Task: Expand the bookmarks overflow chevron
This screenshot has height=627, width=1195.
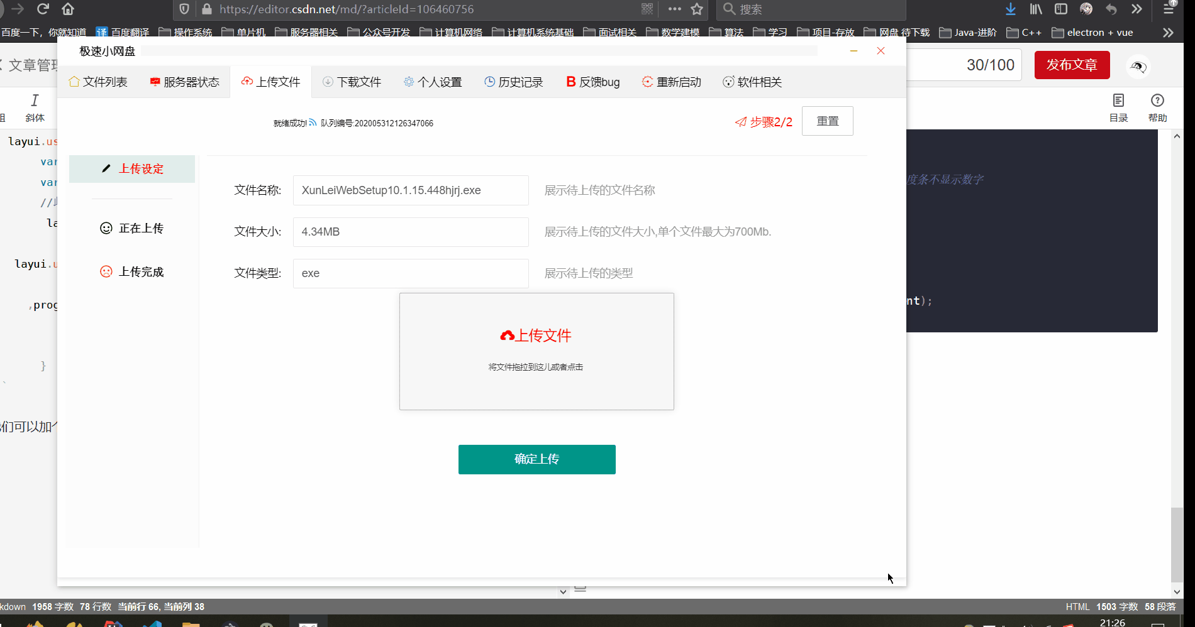Action: (x=1168, y=32)
